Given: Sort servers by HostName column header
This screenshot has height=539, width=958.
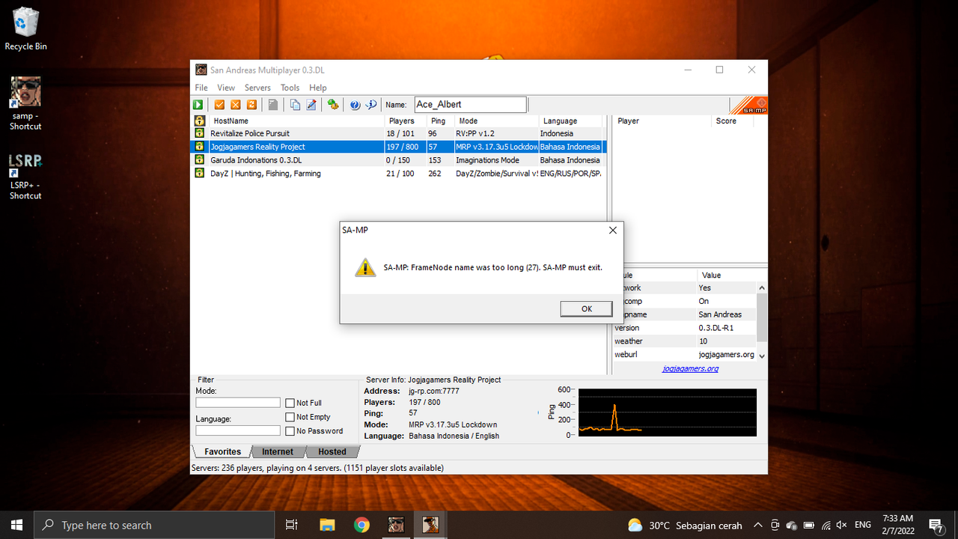Looking at the screenshot, I should 296,121.
